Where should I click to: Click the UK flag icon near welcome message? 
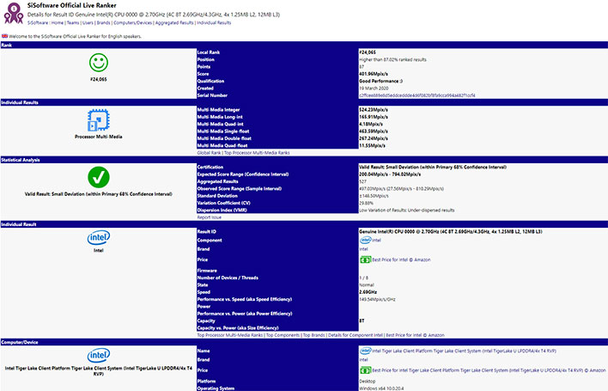(x=4, y=35)
